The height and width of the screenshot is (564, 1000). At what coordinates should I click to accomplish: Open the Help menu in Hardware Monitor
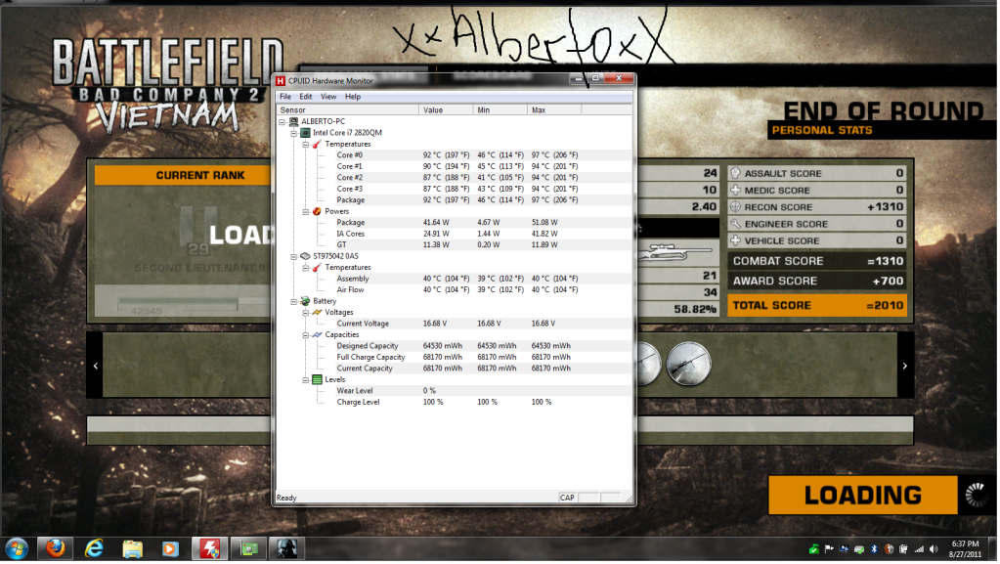(x=353, y=97)
